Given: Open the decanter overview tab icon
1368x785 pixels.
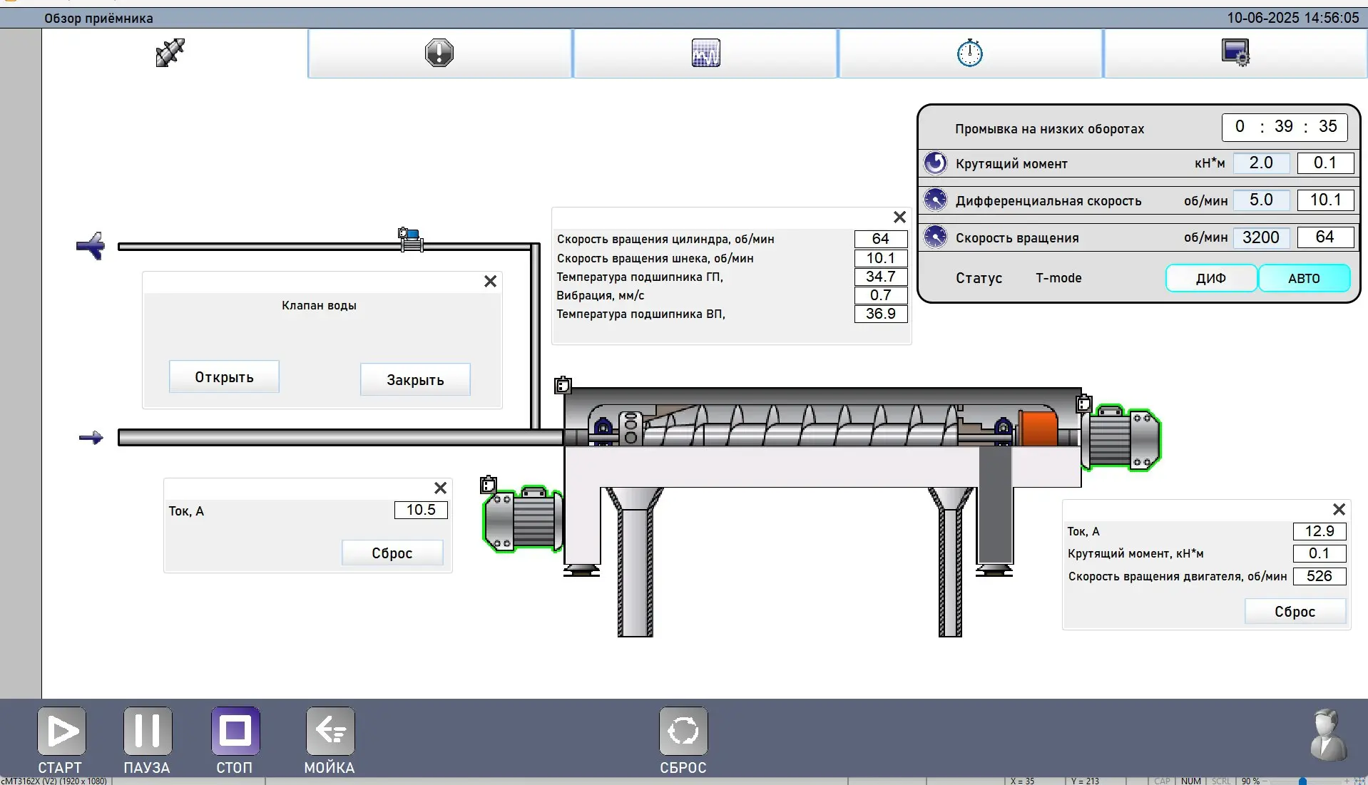Looking at the screenshot, I should [x=170, y=53].
